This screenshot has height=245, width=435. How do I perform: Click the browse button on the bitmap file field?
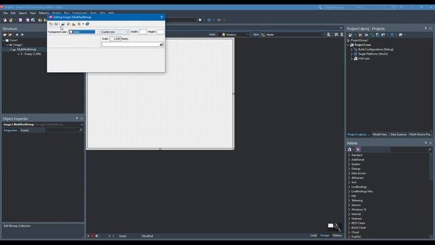[161, 44]
